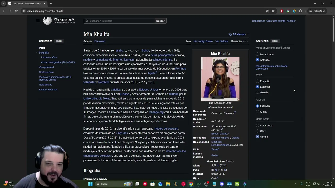
Task: Expand the Herramientas dropdown menu
Action: (240, 41)
